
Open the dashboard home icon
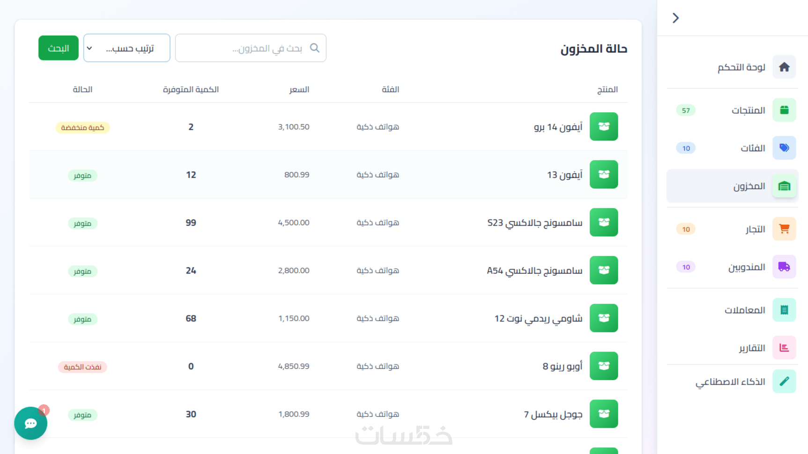(x=784, y=67)
